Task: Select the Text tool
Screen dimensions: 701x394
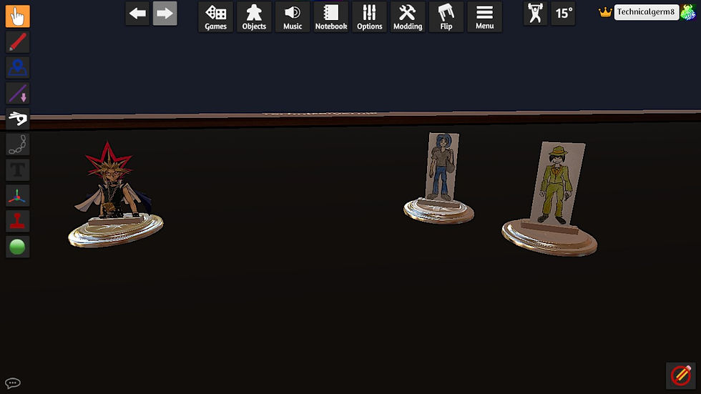Action: pyautogui.click(x=17, y=170)
